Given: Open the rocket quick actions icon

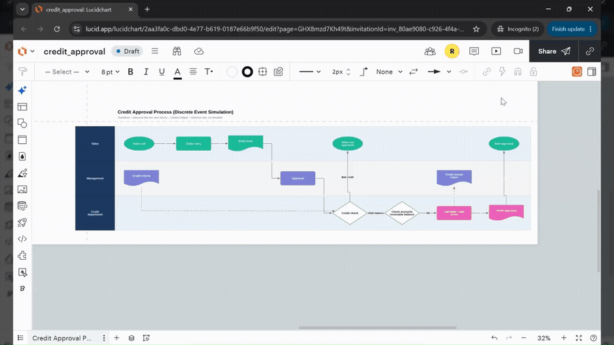Looking at the screenshot, I should [23, 222].
